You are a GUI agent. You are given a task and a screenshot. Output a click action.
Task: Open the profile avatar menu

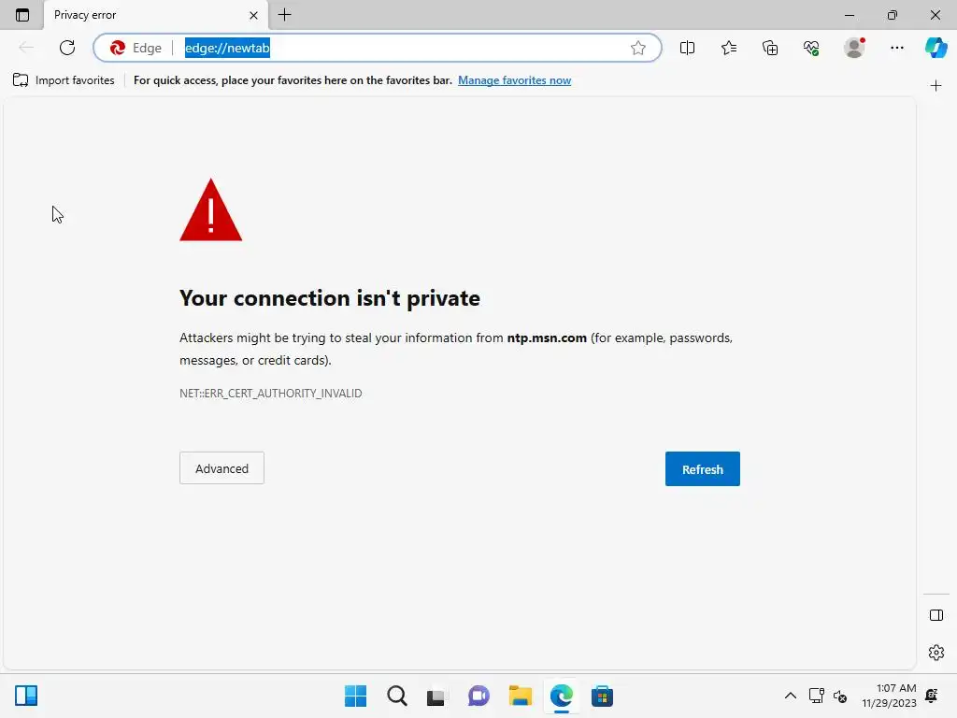pos(854,48)
